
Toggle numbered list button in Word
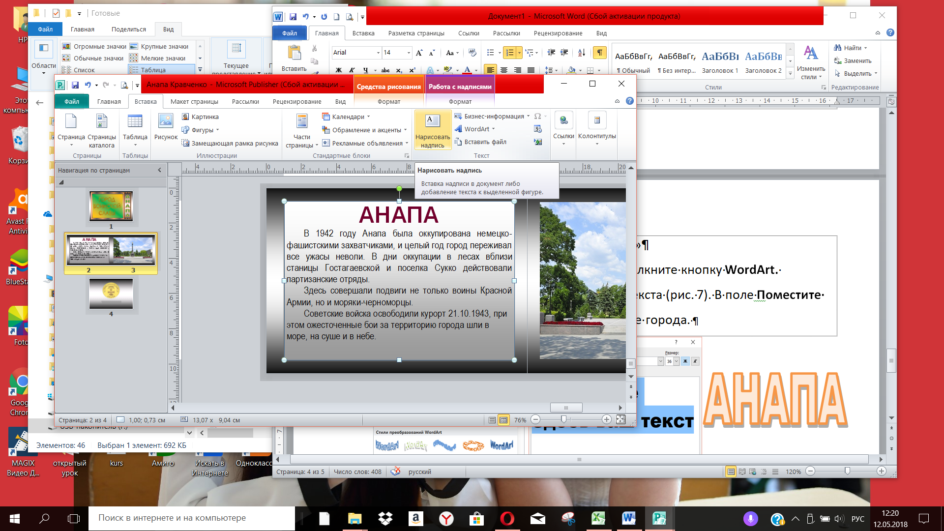pyautogui.click(x=510, y=53)
